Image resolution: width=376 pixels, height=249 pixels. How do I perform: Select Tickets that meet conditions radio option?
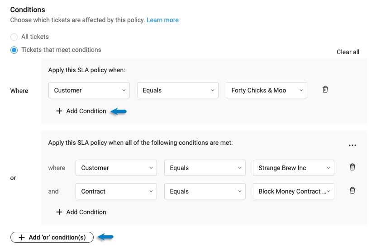pyautogui.click(x=14, y=50)
